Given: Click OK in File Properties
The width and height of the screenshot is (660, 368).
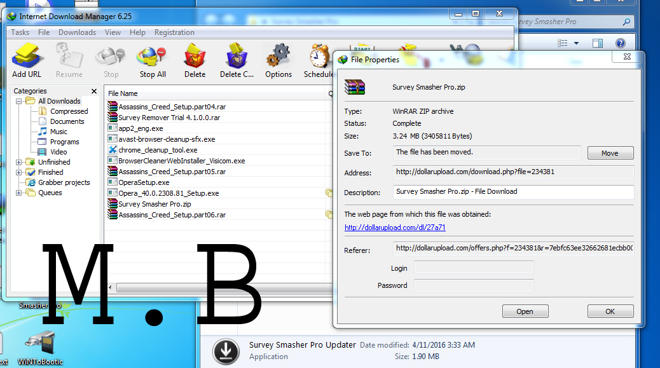Looking at the screenshot, I should (x=610, y=311).
